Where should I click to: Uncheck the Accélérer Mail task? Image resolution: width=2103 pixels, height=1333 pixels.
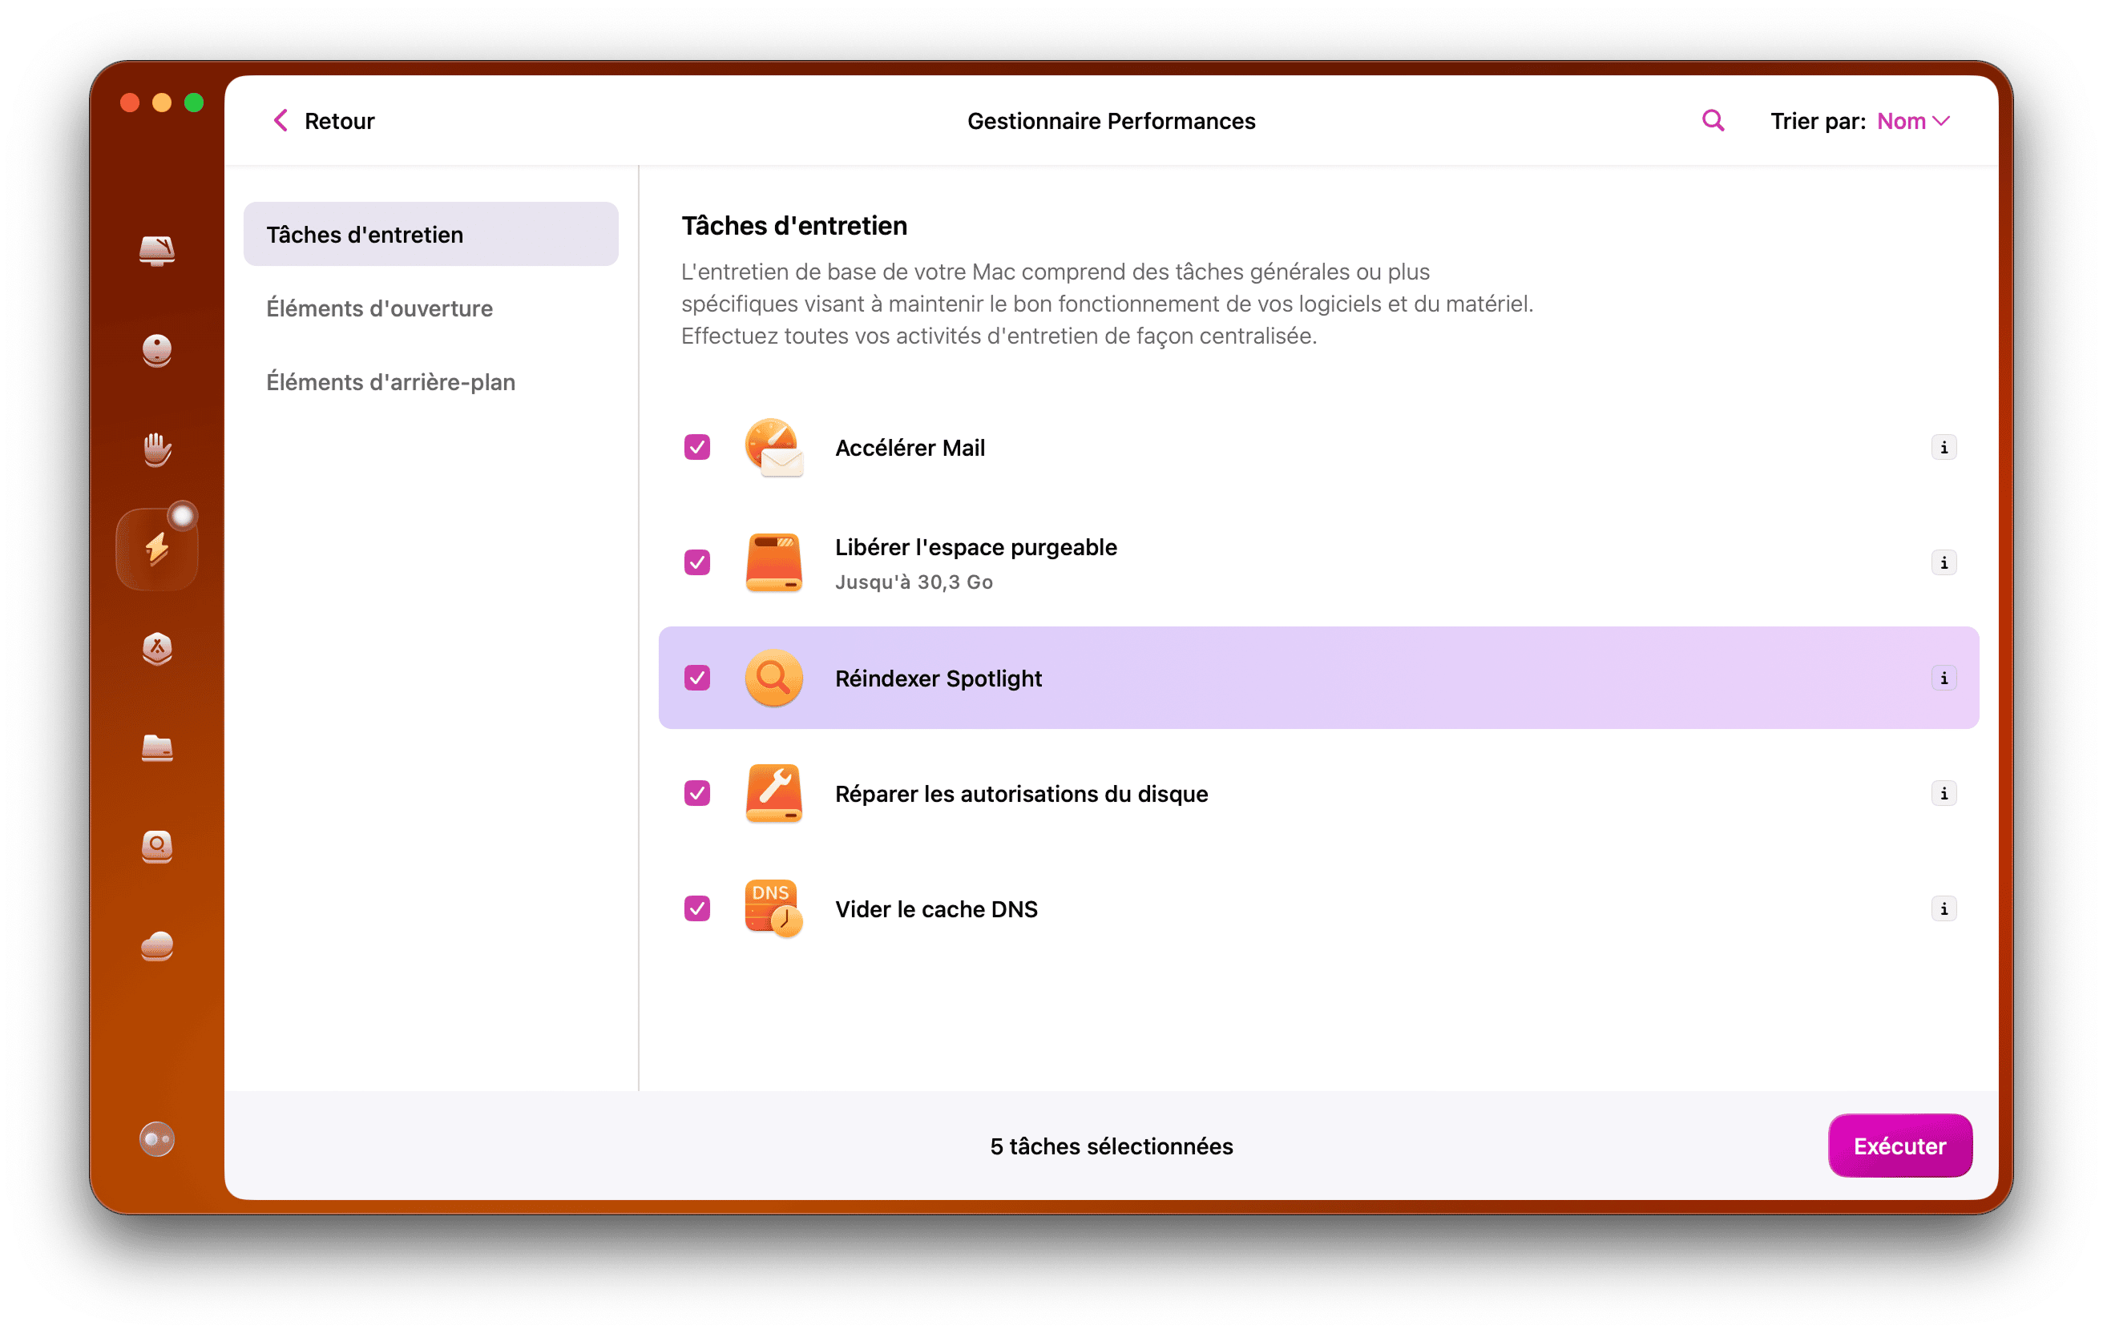[x=696, y=447]
